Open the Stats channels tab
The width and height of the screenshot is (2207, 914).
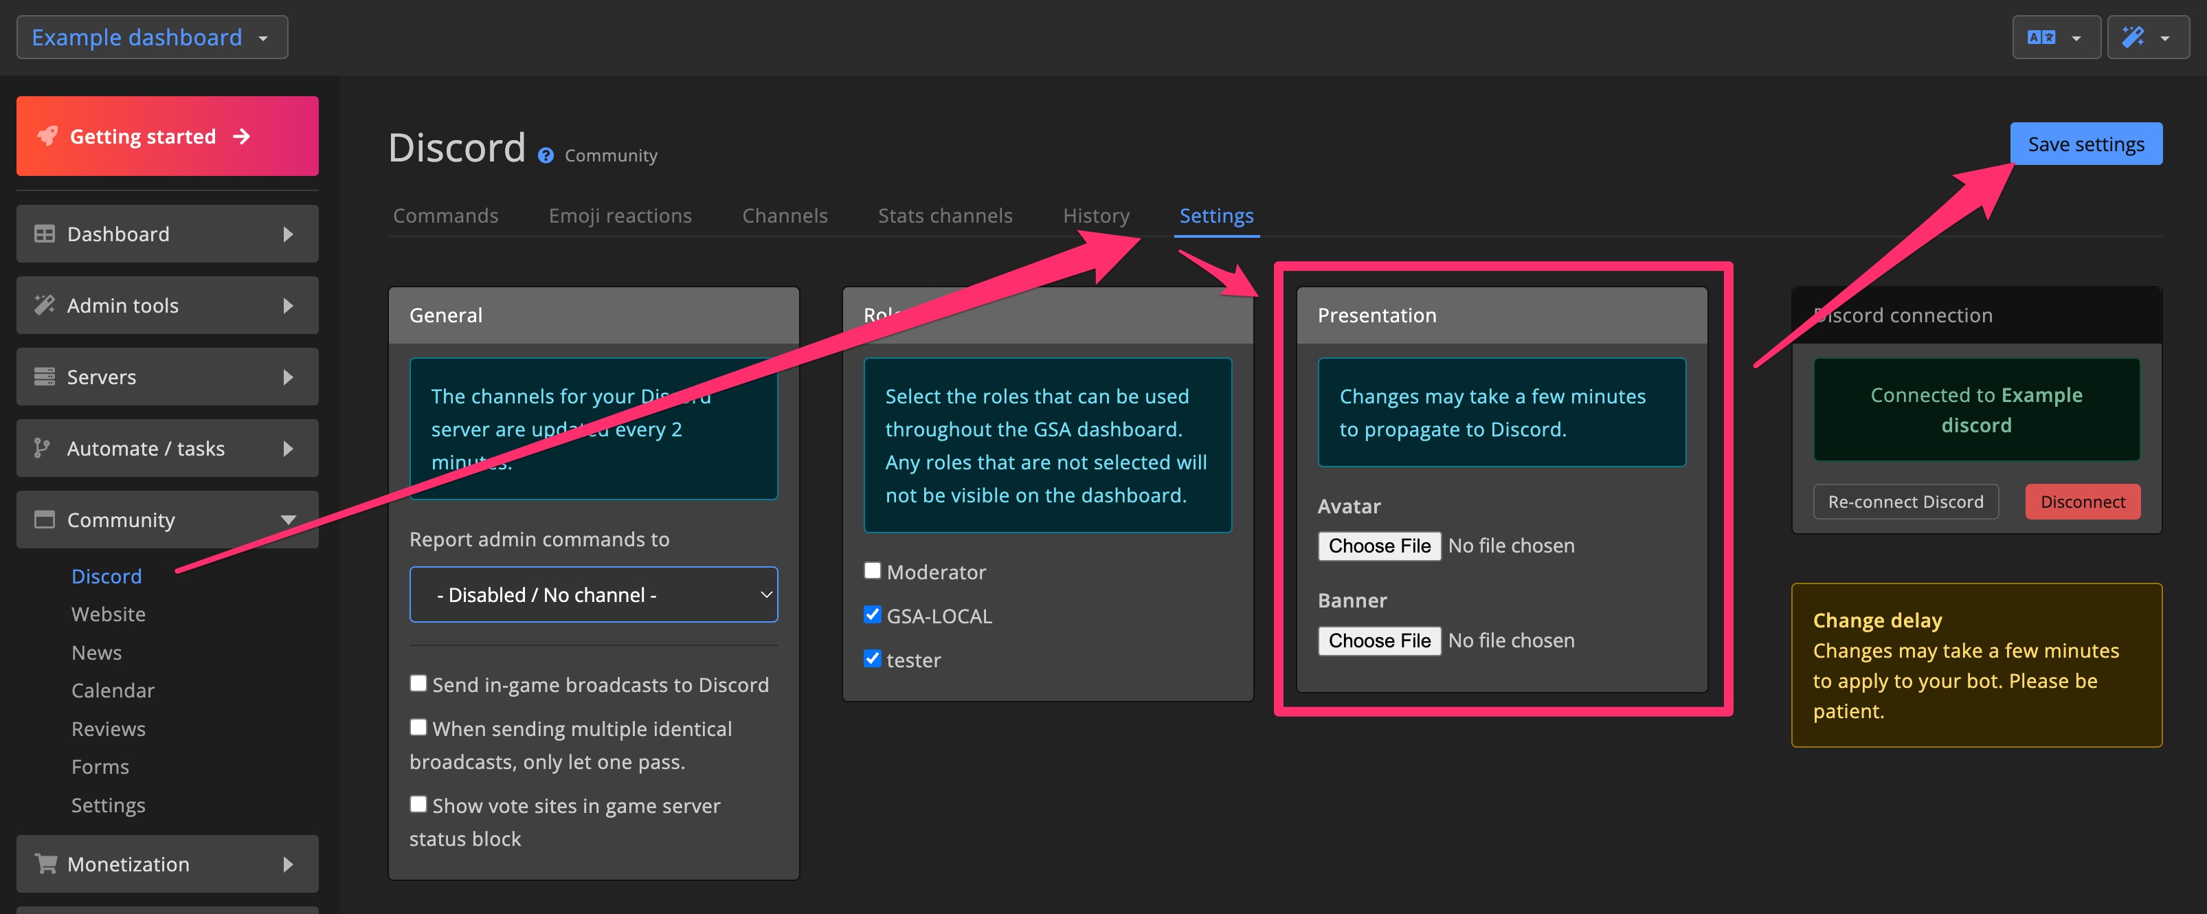945,215
